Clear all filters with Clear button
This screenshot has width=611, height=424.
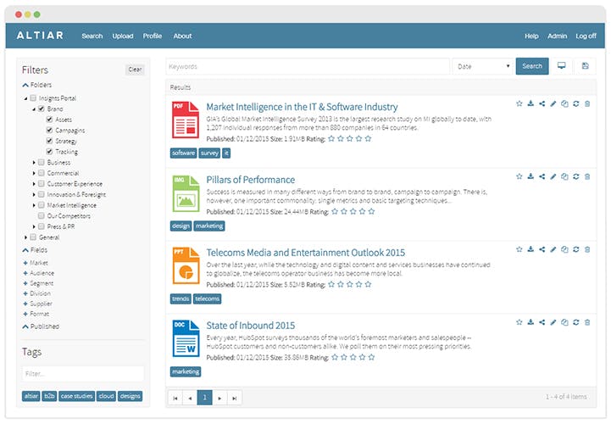click(135, 70)
